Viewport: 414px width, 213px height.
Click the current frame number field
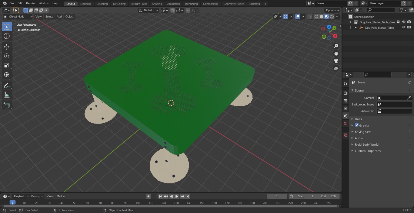(277, 196)
